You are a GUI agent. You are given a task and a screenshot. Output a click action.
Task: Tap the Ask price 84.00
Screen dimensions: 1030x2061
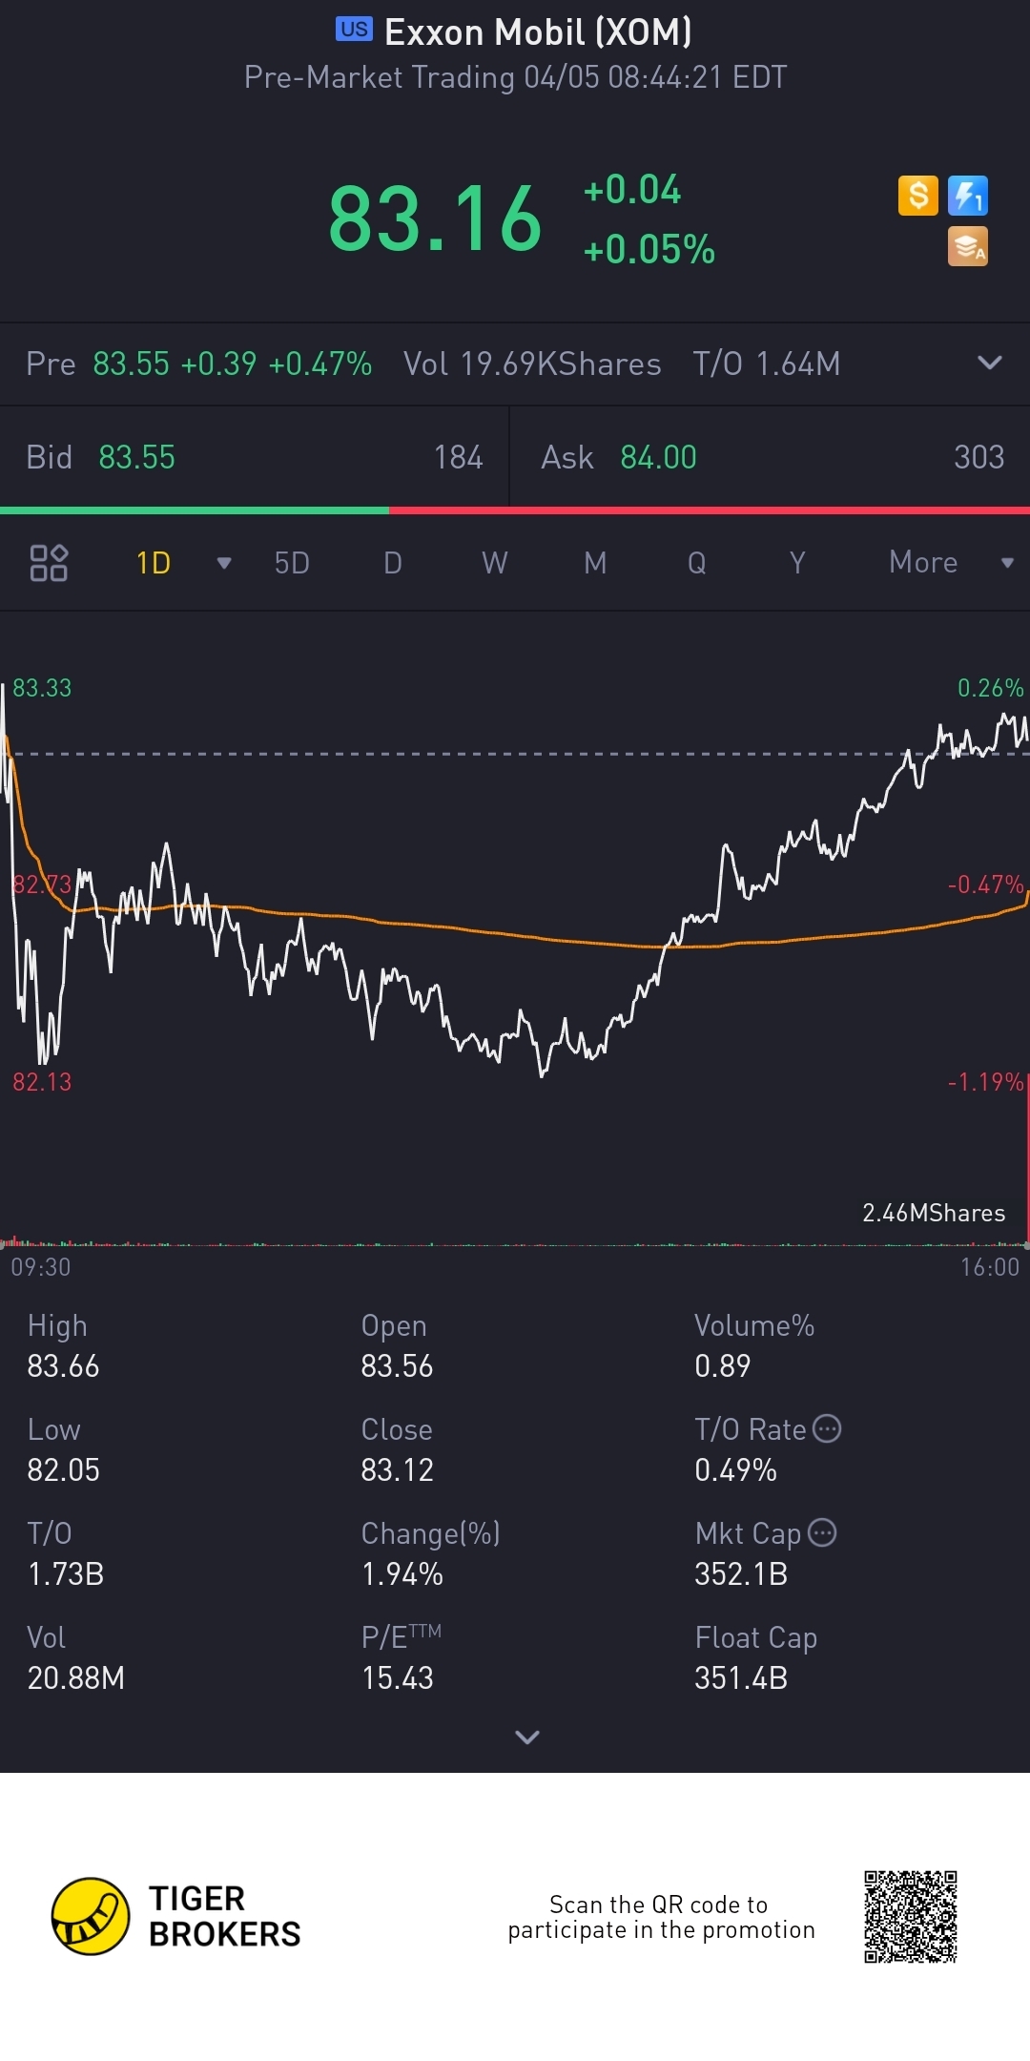(658, 457)
